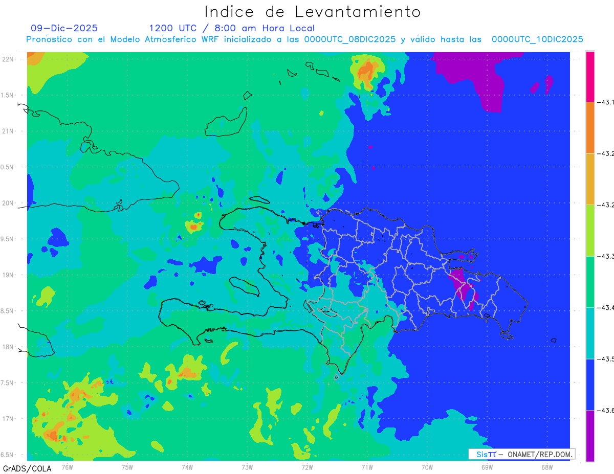Click the '20N' latitude label
614x474 pixels.
pyautogui.click(x=8, y=203)
